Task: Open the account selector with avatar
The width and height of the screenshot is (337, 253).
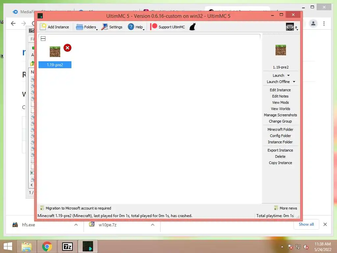Action: [292, 27]
